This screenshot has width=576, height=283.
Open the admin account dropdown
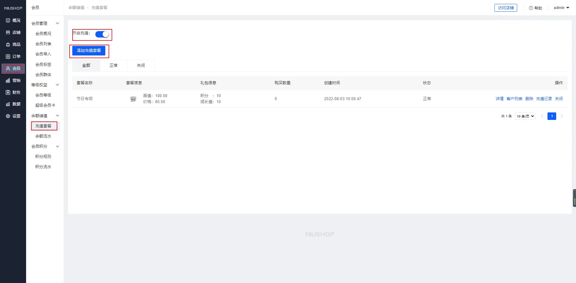[x=561, y=8]
